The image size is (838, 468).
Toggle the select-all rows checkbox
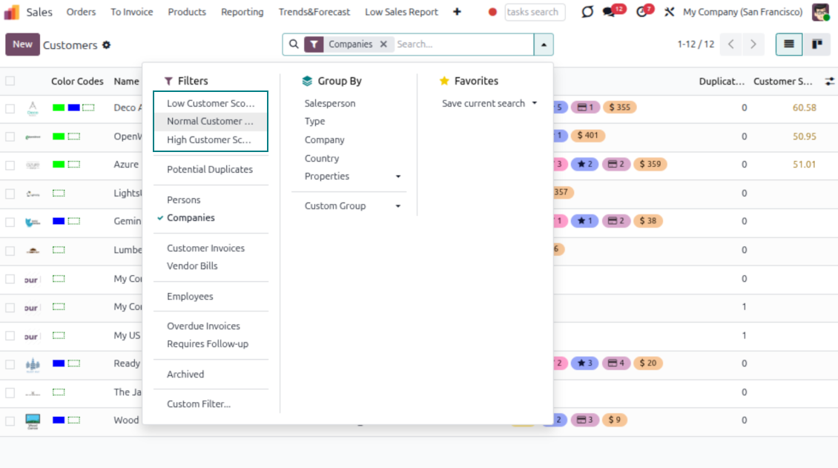pyautogui.click(x=10, y=82)
